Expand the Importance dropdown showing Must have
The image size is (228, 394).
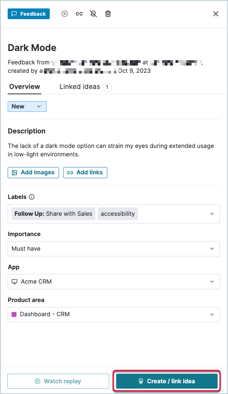point(114,249)
